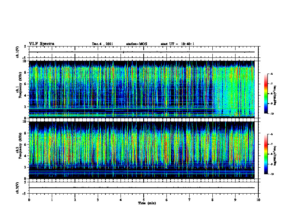Click the ch.1 colorbar units label log(PSD)

(x=275, y=96)
